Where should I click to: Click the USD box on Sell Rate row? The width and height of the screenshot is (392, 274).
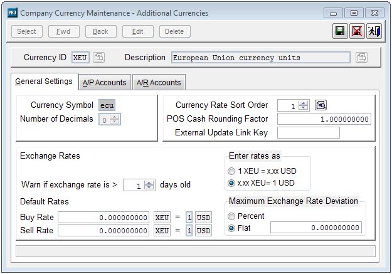click(203, 230)
